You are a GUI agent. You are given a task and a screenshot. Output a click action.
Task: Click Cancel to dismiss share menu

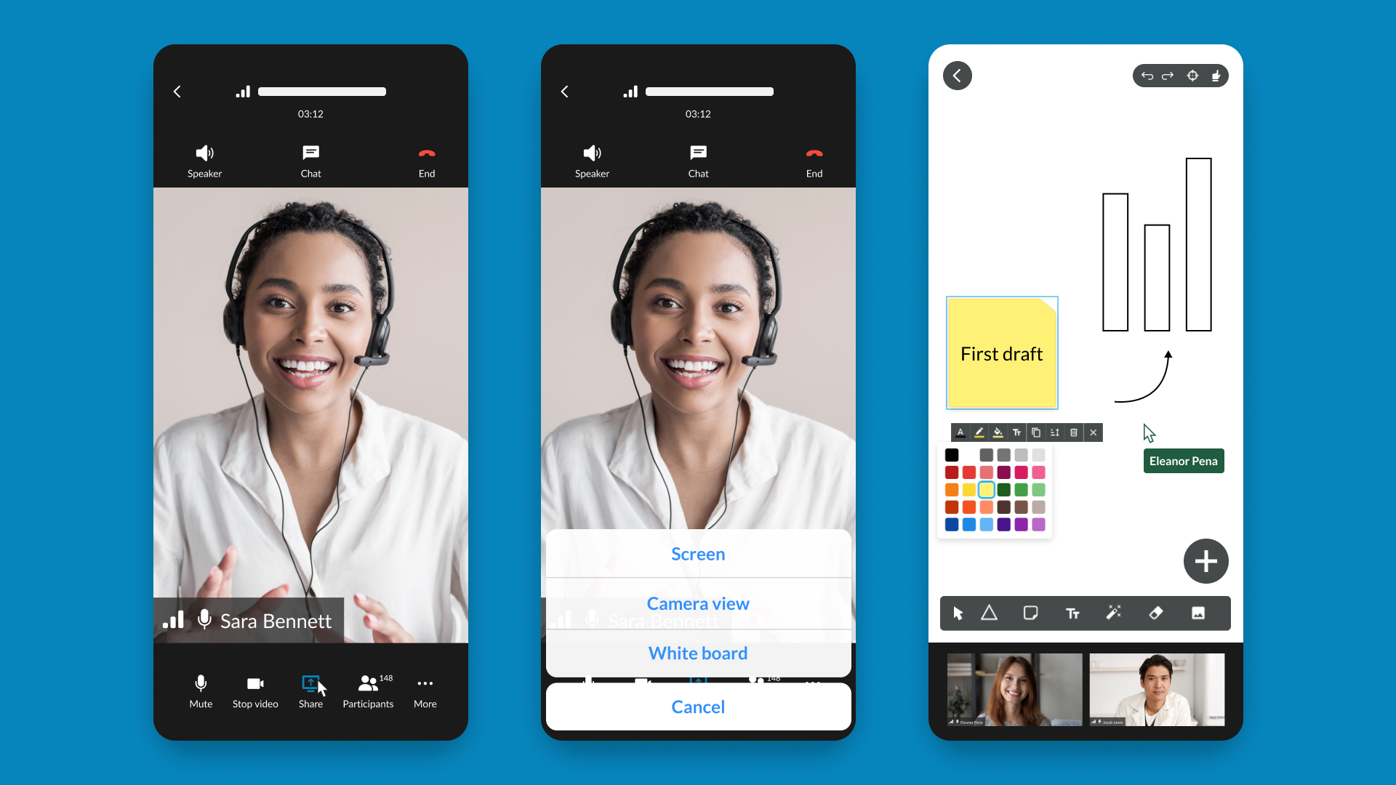698,706
